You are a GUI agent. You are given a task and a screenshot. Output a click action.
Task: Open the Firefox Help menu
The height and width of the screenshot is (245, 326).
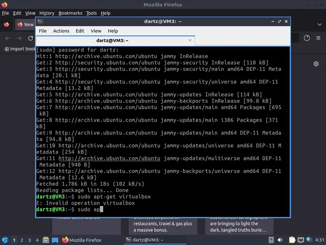106,13
